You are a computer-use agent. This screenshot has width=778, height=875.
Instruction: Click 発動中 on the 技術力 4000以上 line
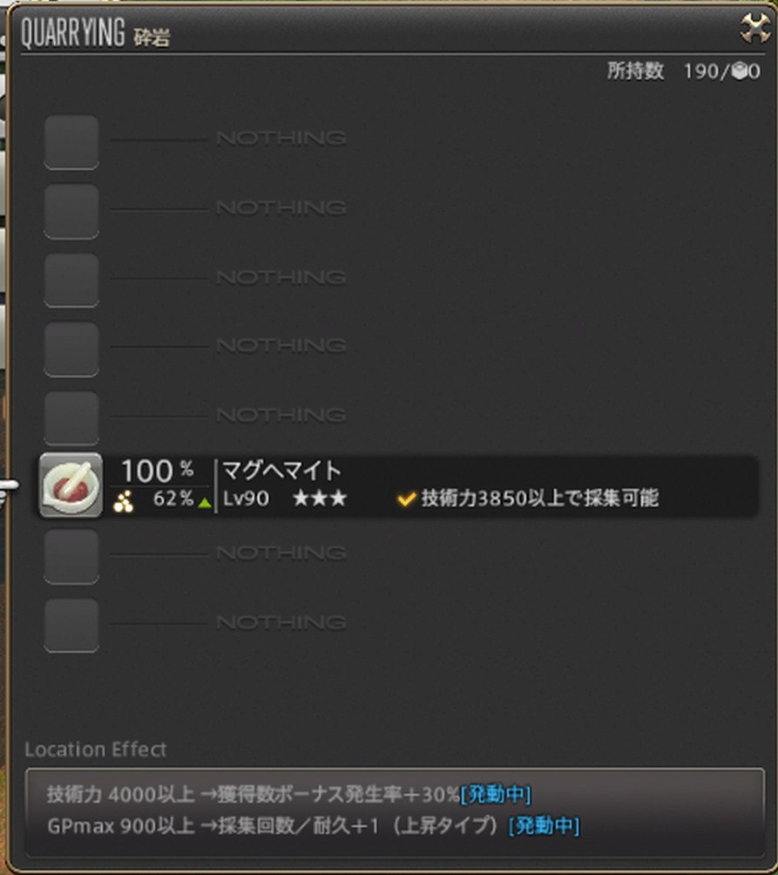495,794
